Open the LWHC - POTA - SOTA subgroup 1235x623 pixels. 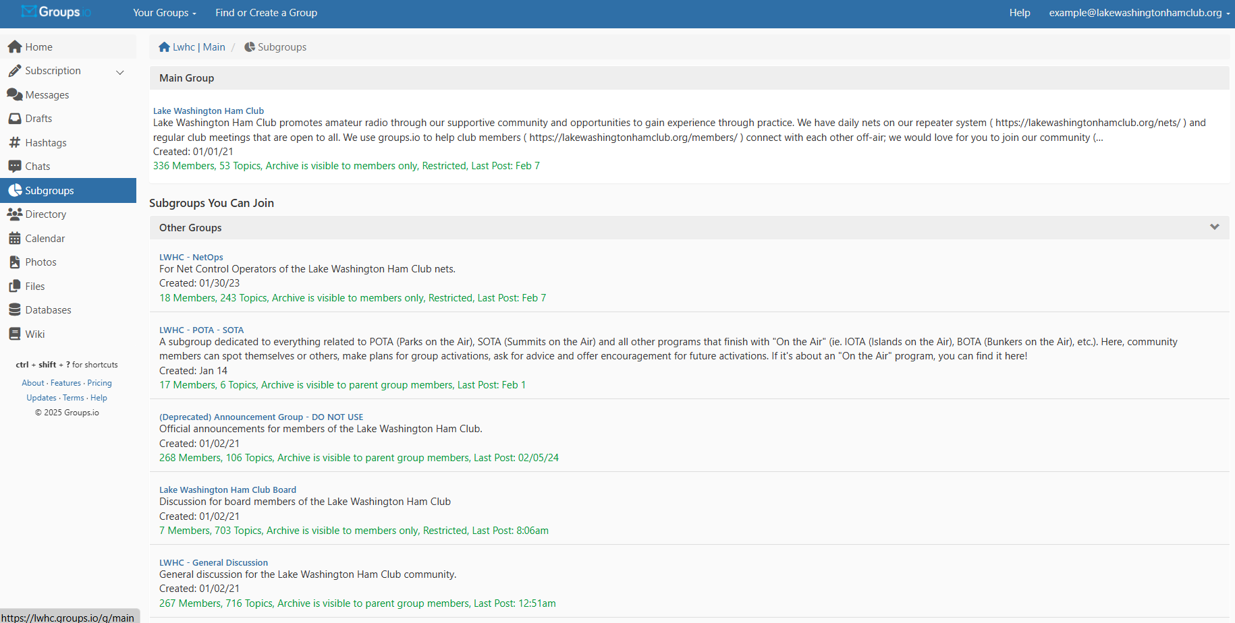click(202, 330)
